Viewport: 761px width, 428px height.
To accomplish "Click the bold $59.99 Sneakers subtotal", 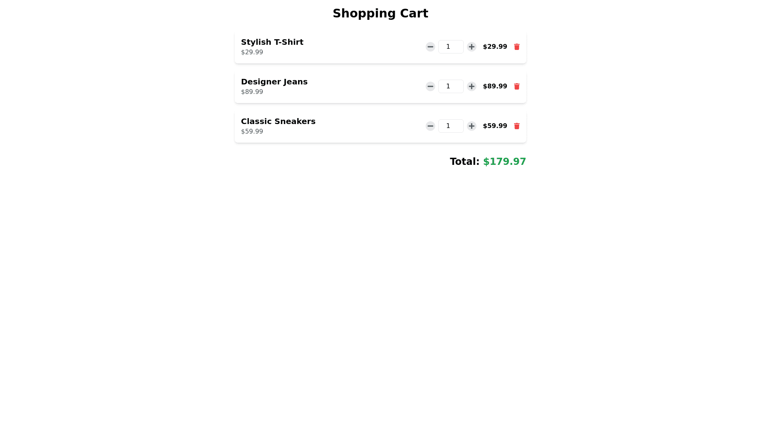I will pos(495,126).
